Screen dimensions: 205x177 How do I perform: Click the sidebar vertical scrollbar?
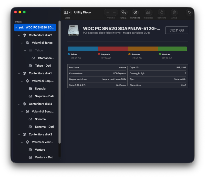click(x=59, y=82)
